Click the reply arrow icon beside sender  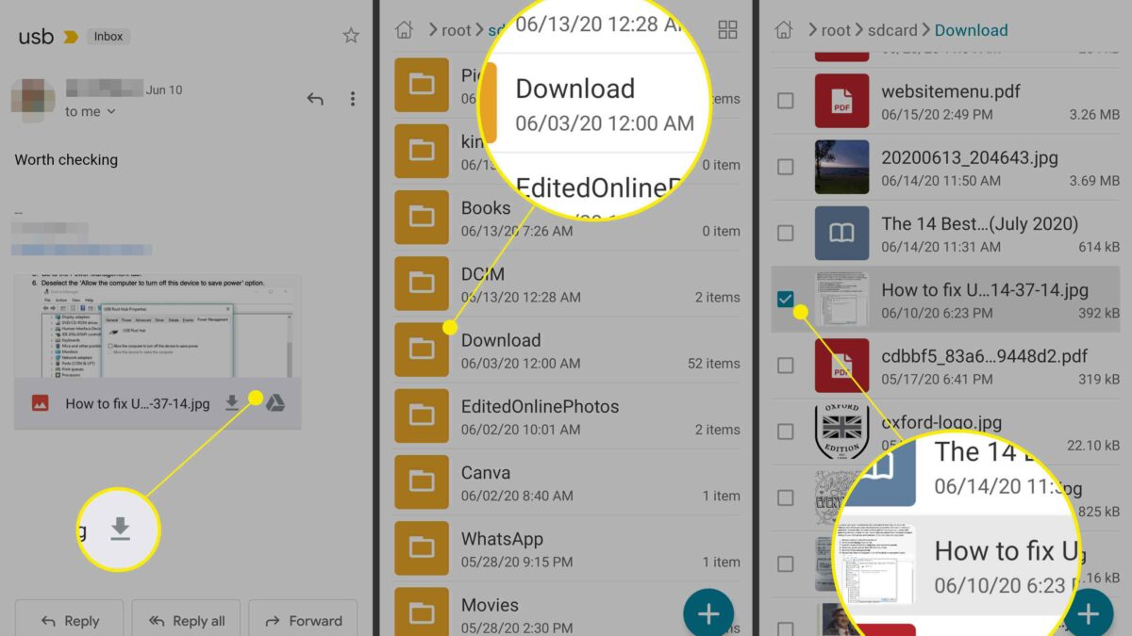315,99
